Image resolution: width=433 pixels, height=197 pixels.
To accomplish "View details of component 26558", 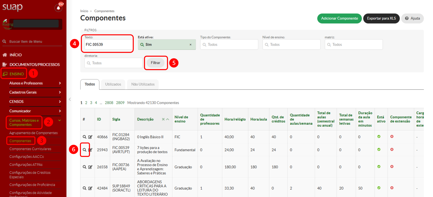I will 84,167.
